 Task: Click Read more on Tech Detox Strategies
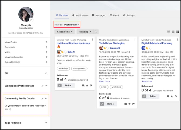(x=105, y=81)
